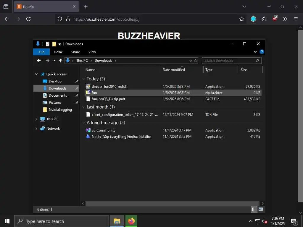The image size is (303, 227).
Task: Close the fuu.zip browser tab
Action: click(x=74, y=7)
